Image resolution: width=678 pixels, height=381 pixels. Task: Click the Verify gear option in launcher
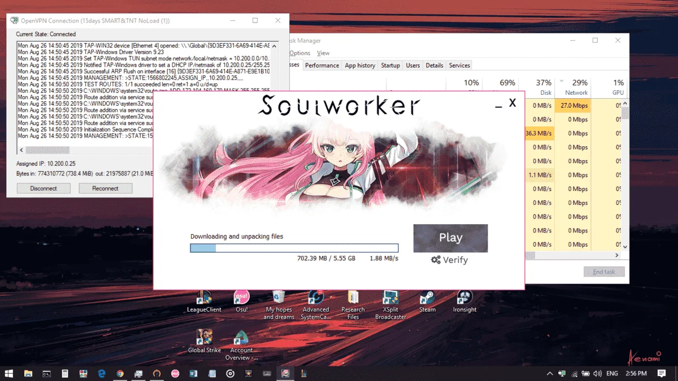[449, 260]
